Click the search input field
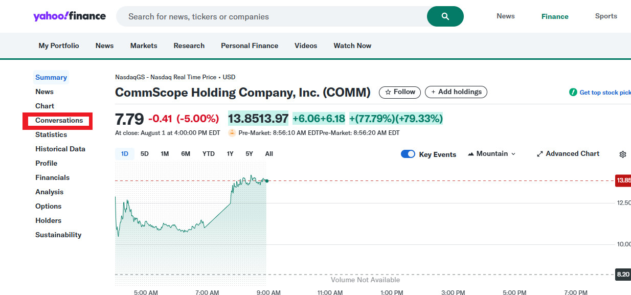The width and height of the screenshot is (631, 295). coord(271,16)
